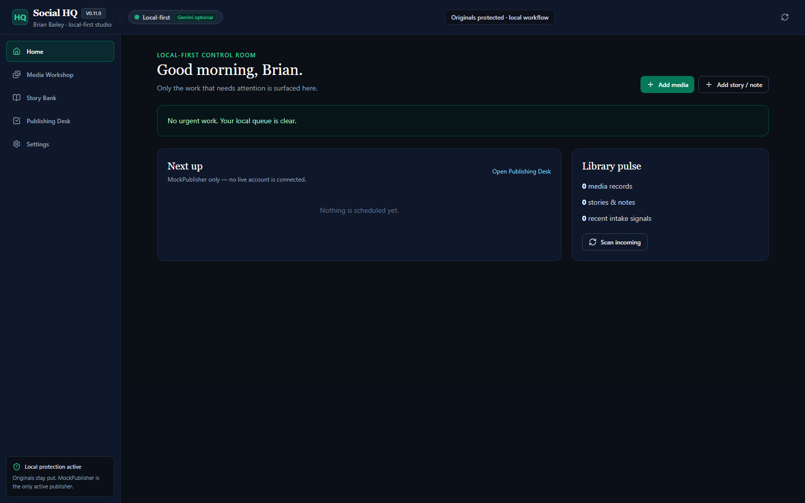Click the Add media button

pos(667,85)
